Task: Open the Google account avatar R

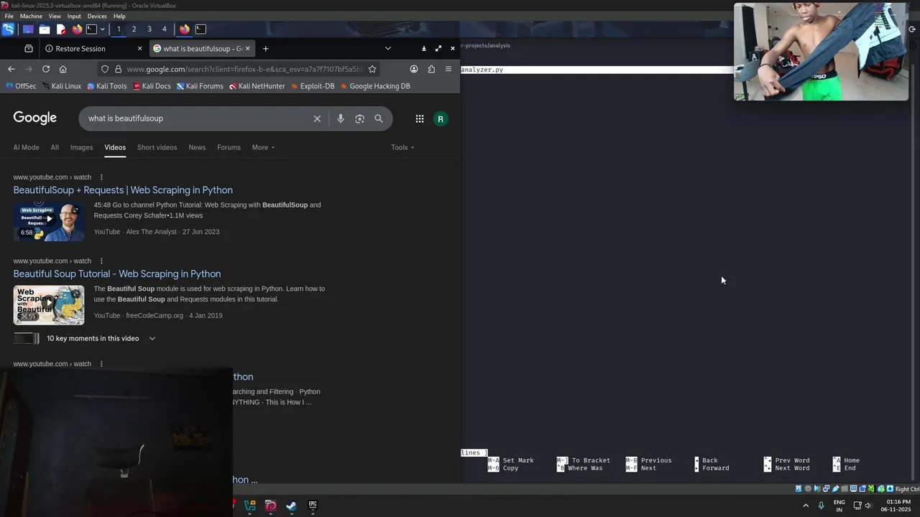Action: point(441,119)
